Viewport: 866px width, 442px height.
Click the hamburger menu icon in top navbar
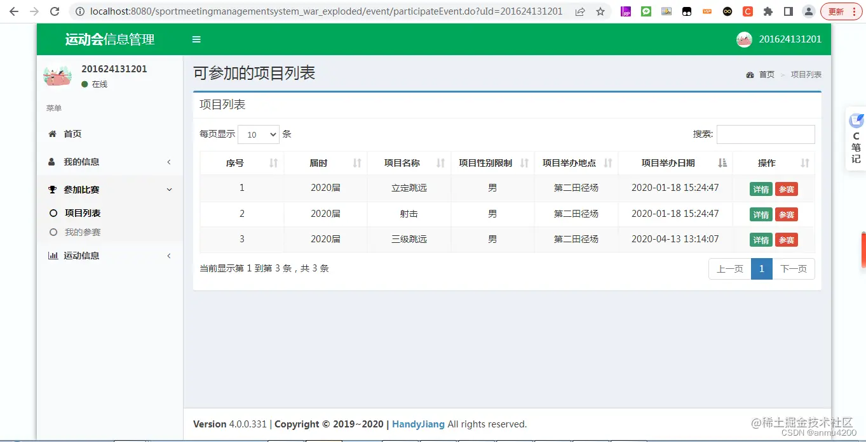(x=196, y=39)
